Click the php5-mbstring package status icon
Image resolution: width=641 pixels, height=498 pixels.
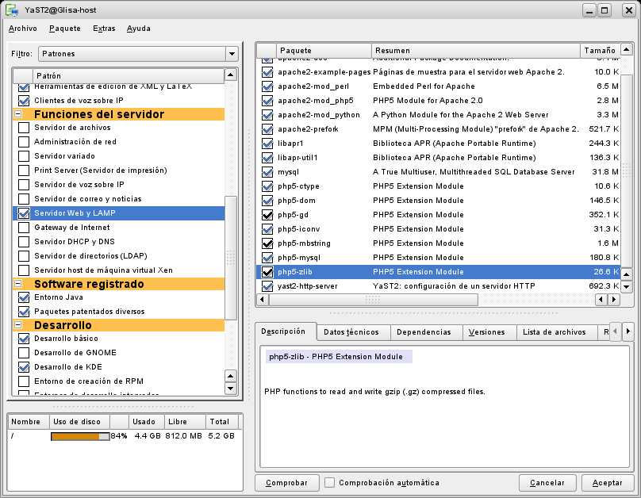click(x=267, y=243)
